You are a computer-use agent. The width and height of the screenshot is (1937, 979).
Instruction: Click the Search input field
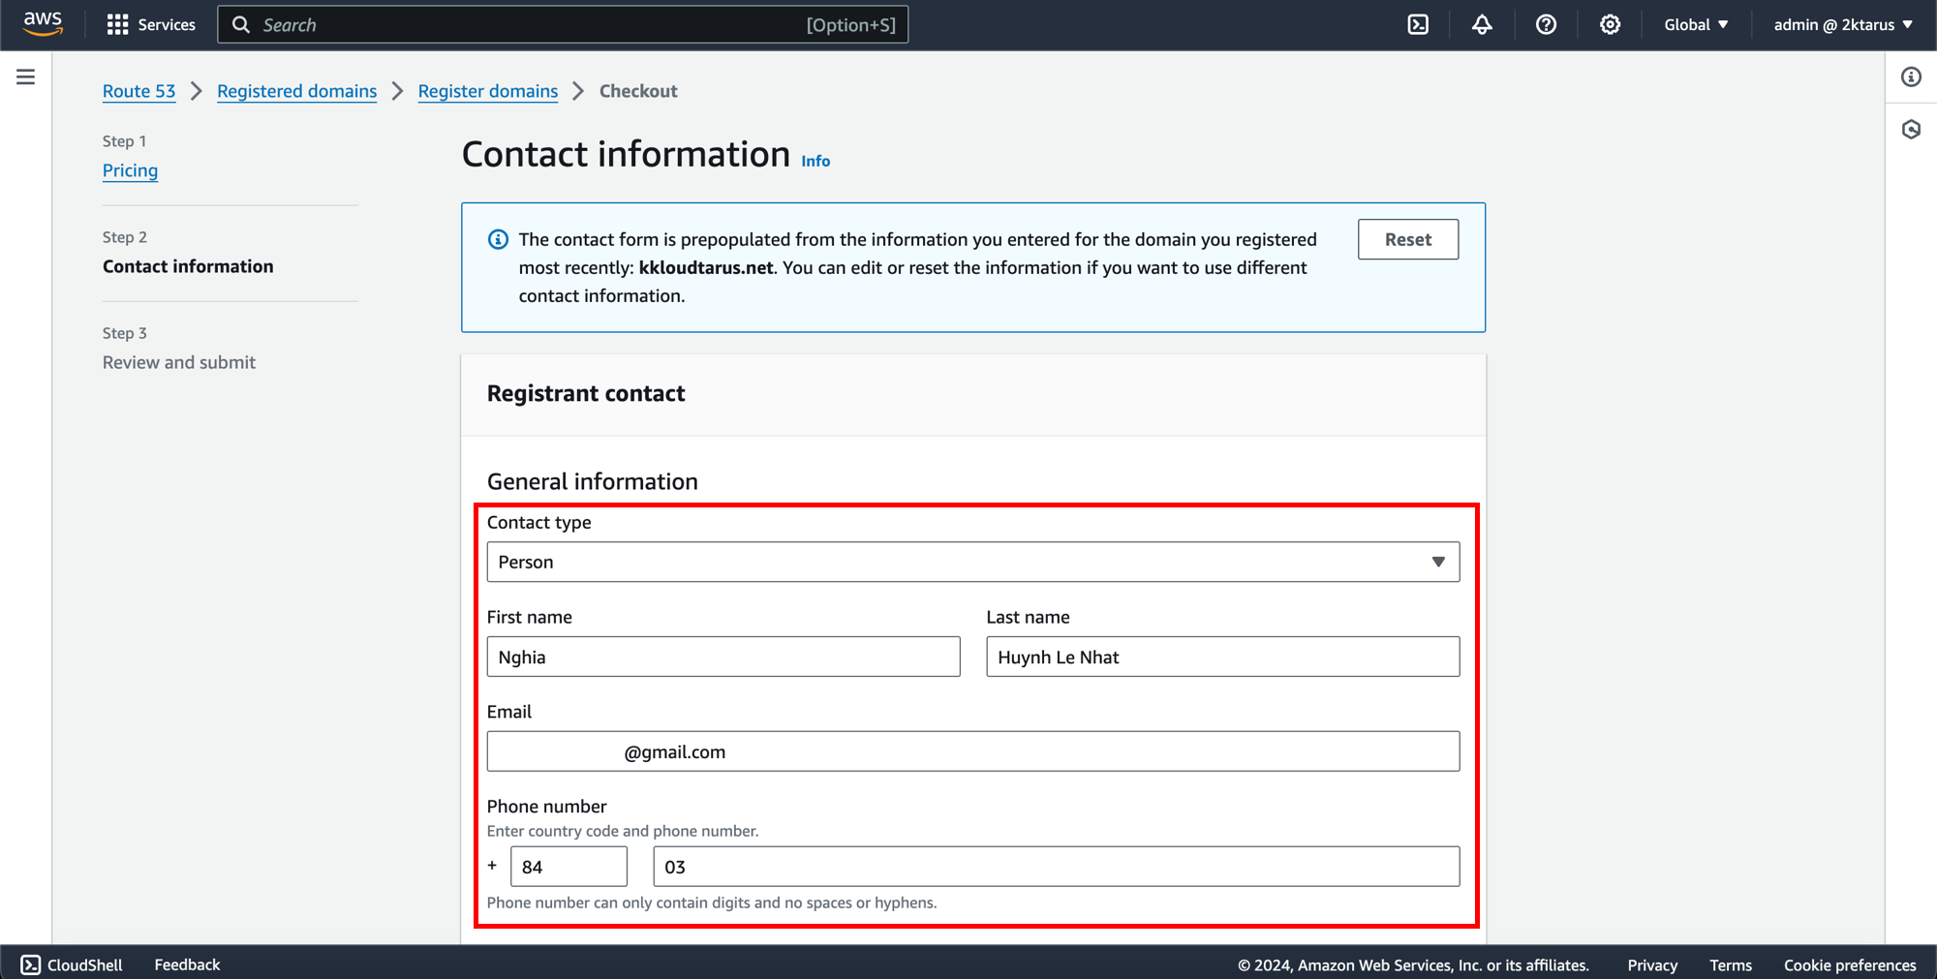pos(563,24)
